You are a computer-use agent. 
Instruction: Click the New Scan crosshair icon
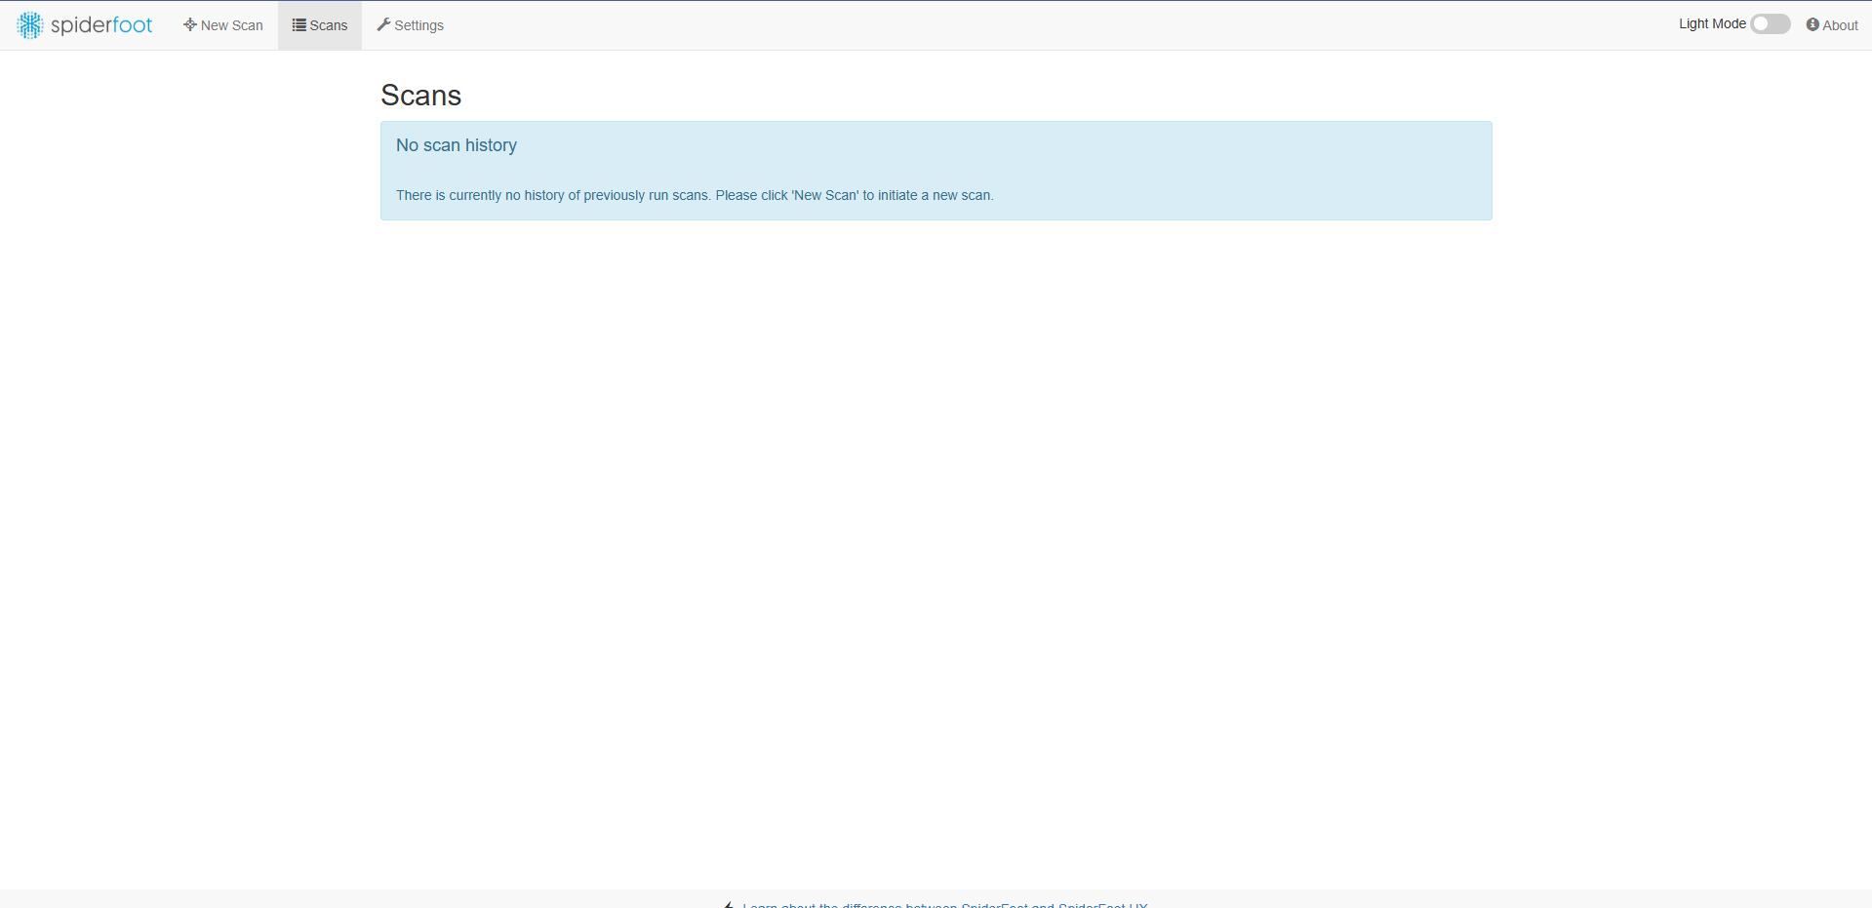(x=189, y=24)
